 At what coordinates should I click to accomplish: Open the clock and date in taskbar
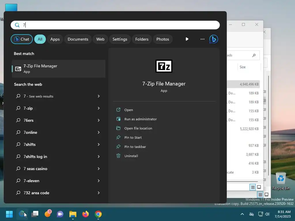[283, 214]
